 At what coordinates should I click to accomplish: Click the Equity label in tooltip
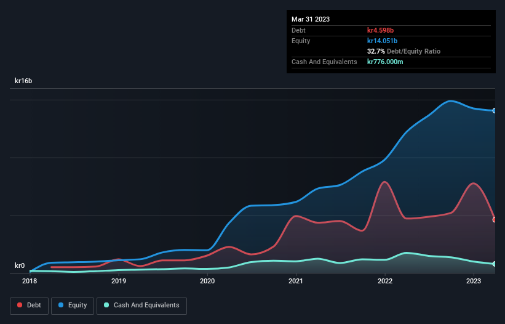pyautogui.click(x=301, y=41)
